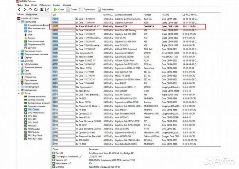The height and width of the screenshot is (169, 239).
Task: Select the CPU AES benchmark
Action: click(30, 119)
